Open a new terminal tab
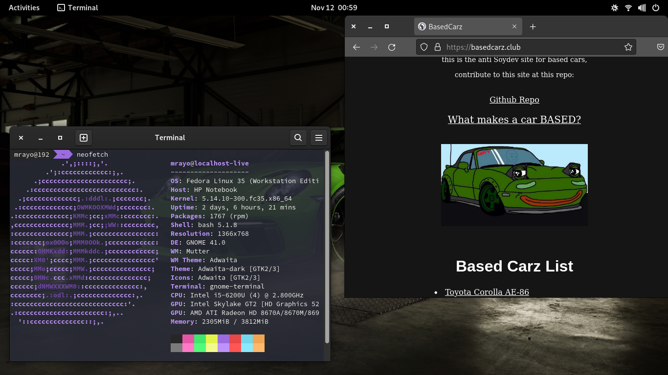Image resolution: width=668 pixels, height=375 pixels. pyautogui.click(x=84, y=138)
